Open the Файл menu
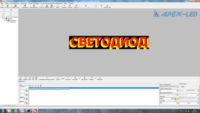Image resolution: width=200 pixels, height=113 pixels. point(2,3)
